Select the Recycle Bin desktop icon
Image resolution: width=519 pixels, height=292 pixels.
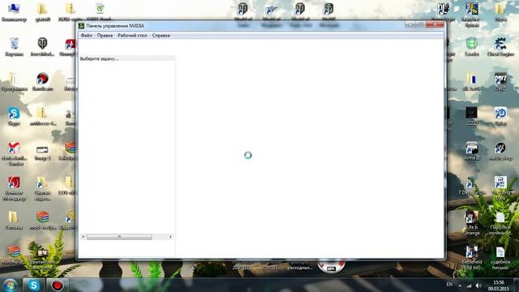click(x=14, y=47)
